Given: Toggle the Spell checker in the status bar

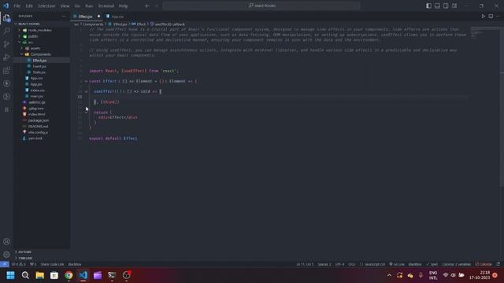Looking at the screenshot, I should tap(432, 264).
